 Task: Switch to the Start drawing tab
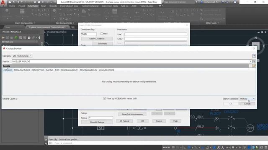tap(8, 27)
